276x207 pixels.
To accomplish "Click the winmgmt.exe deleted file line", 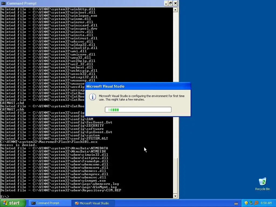I will point(53,181).
